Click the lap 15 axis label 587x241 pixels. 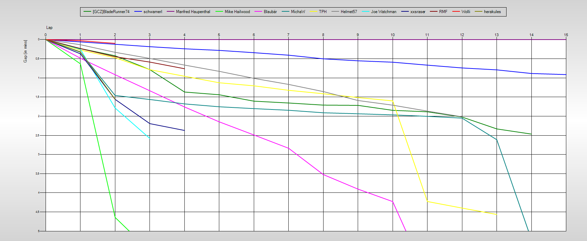[x=566, y=35]
